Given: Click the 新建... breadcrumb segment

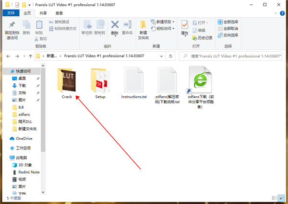Looking at the screenshot, I should 52,56.
